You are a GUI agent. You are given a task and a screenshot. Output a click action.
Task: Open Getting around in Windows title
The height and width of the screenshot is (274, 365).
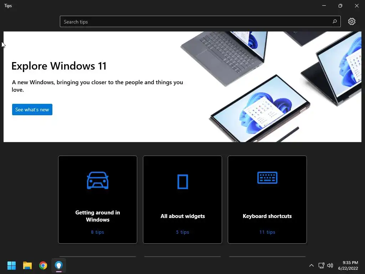coord(98,216)
